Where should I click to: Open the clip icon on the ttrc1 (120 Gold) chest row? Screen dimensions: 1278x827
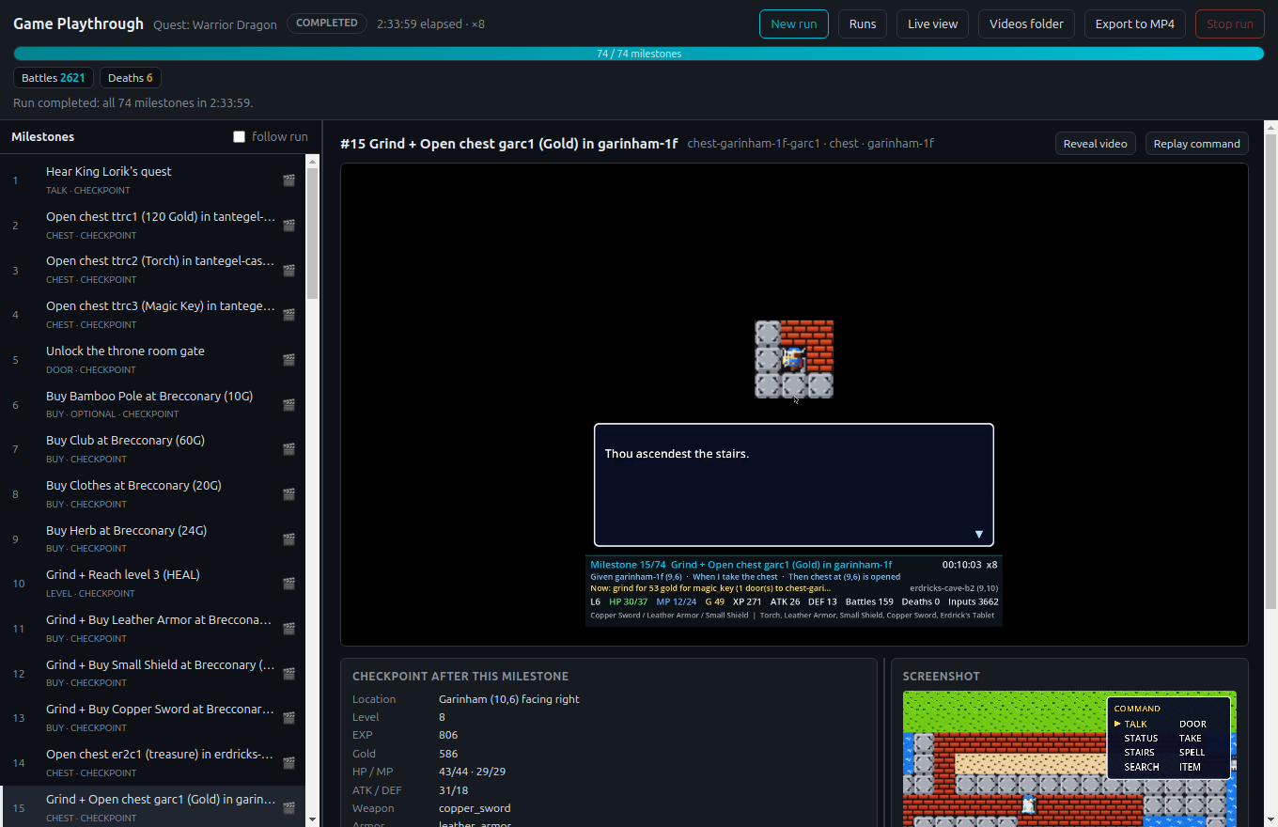coord(289,226)
